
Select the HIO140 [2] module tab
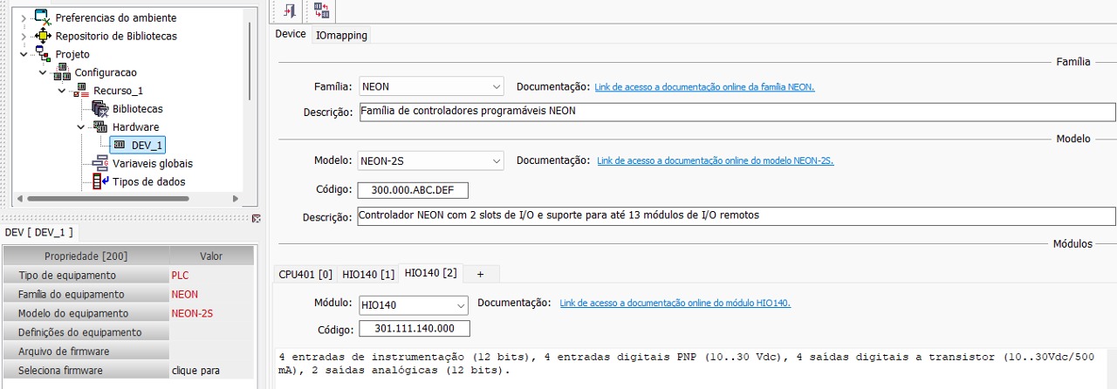[430, 273]
